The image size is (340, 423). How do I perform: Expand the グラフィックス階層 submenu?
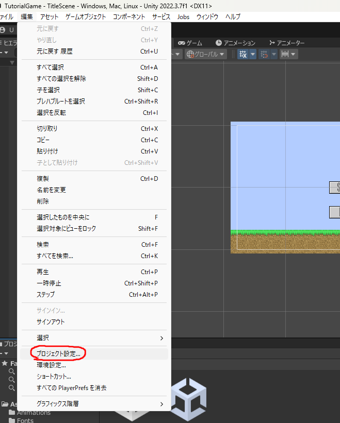[94, 404]
